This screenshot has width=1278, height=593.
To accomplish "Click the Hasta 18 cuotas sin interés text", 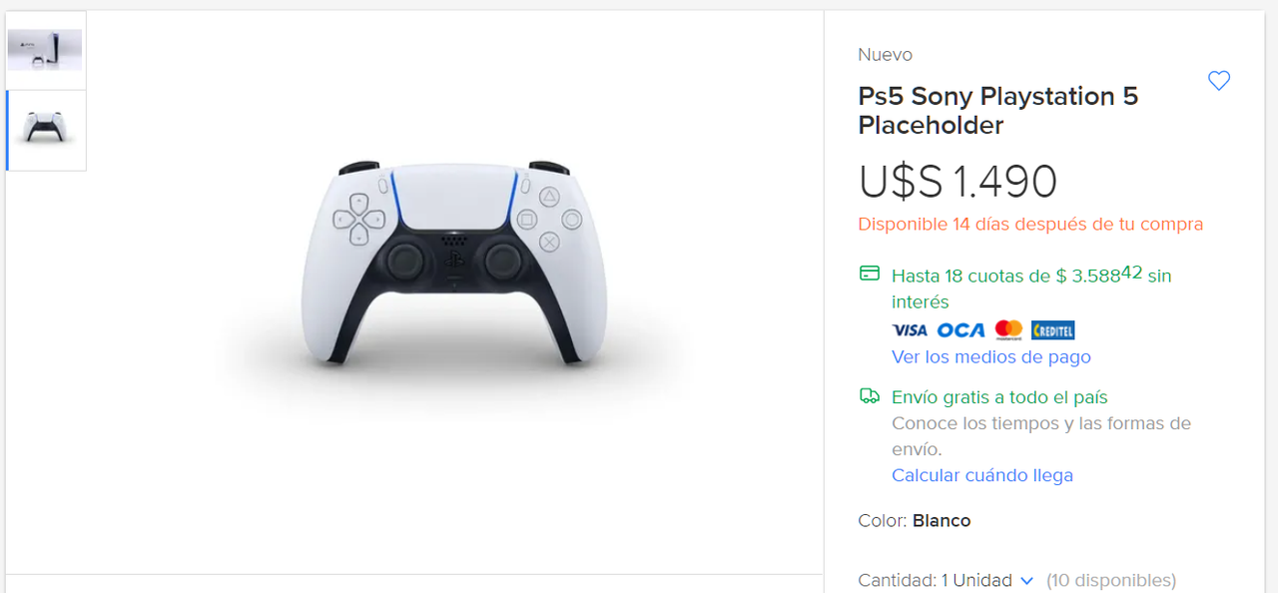I will pyautogui.click(x=1031, y=288).
